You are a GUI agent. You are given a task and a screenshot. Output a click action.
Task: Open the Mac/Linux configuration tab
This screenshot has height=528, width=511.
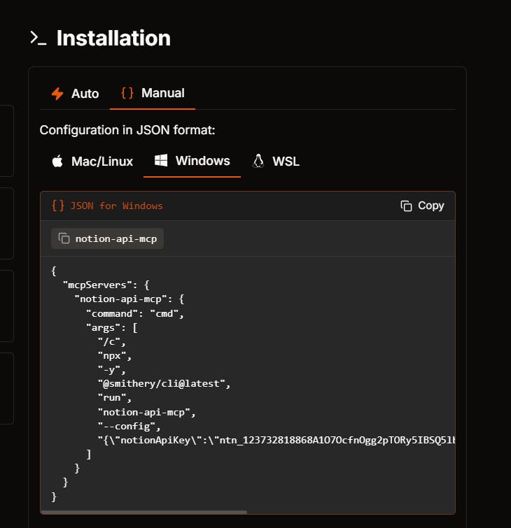(92, 162)
